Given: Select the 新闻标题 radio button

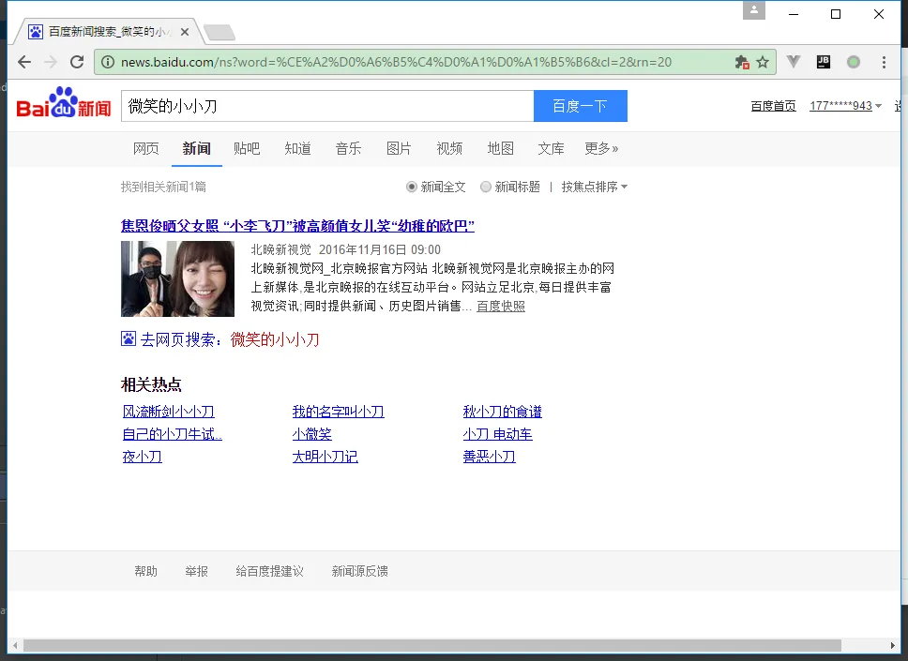Looking at the screenshot, I should pyautogui.click(x=486, y=187).
